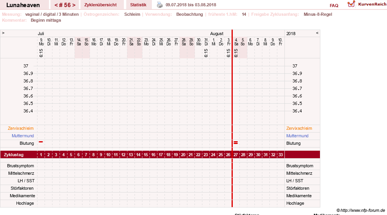387x215 pixels.
Task: Click the printer icon beside the date range
Action: click(x=160, y=5)
